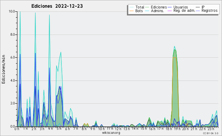The image size is (222, 136).
Task: Click the blue Usuarios legend line swatch
Action: pos(169,7)
